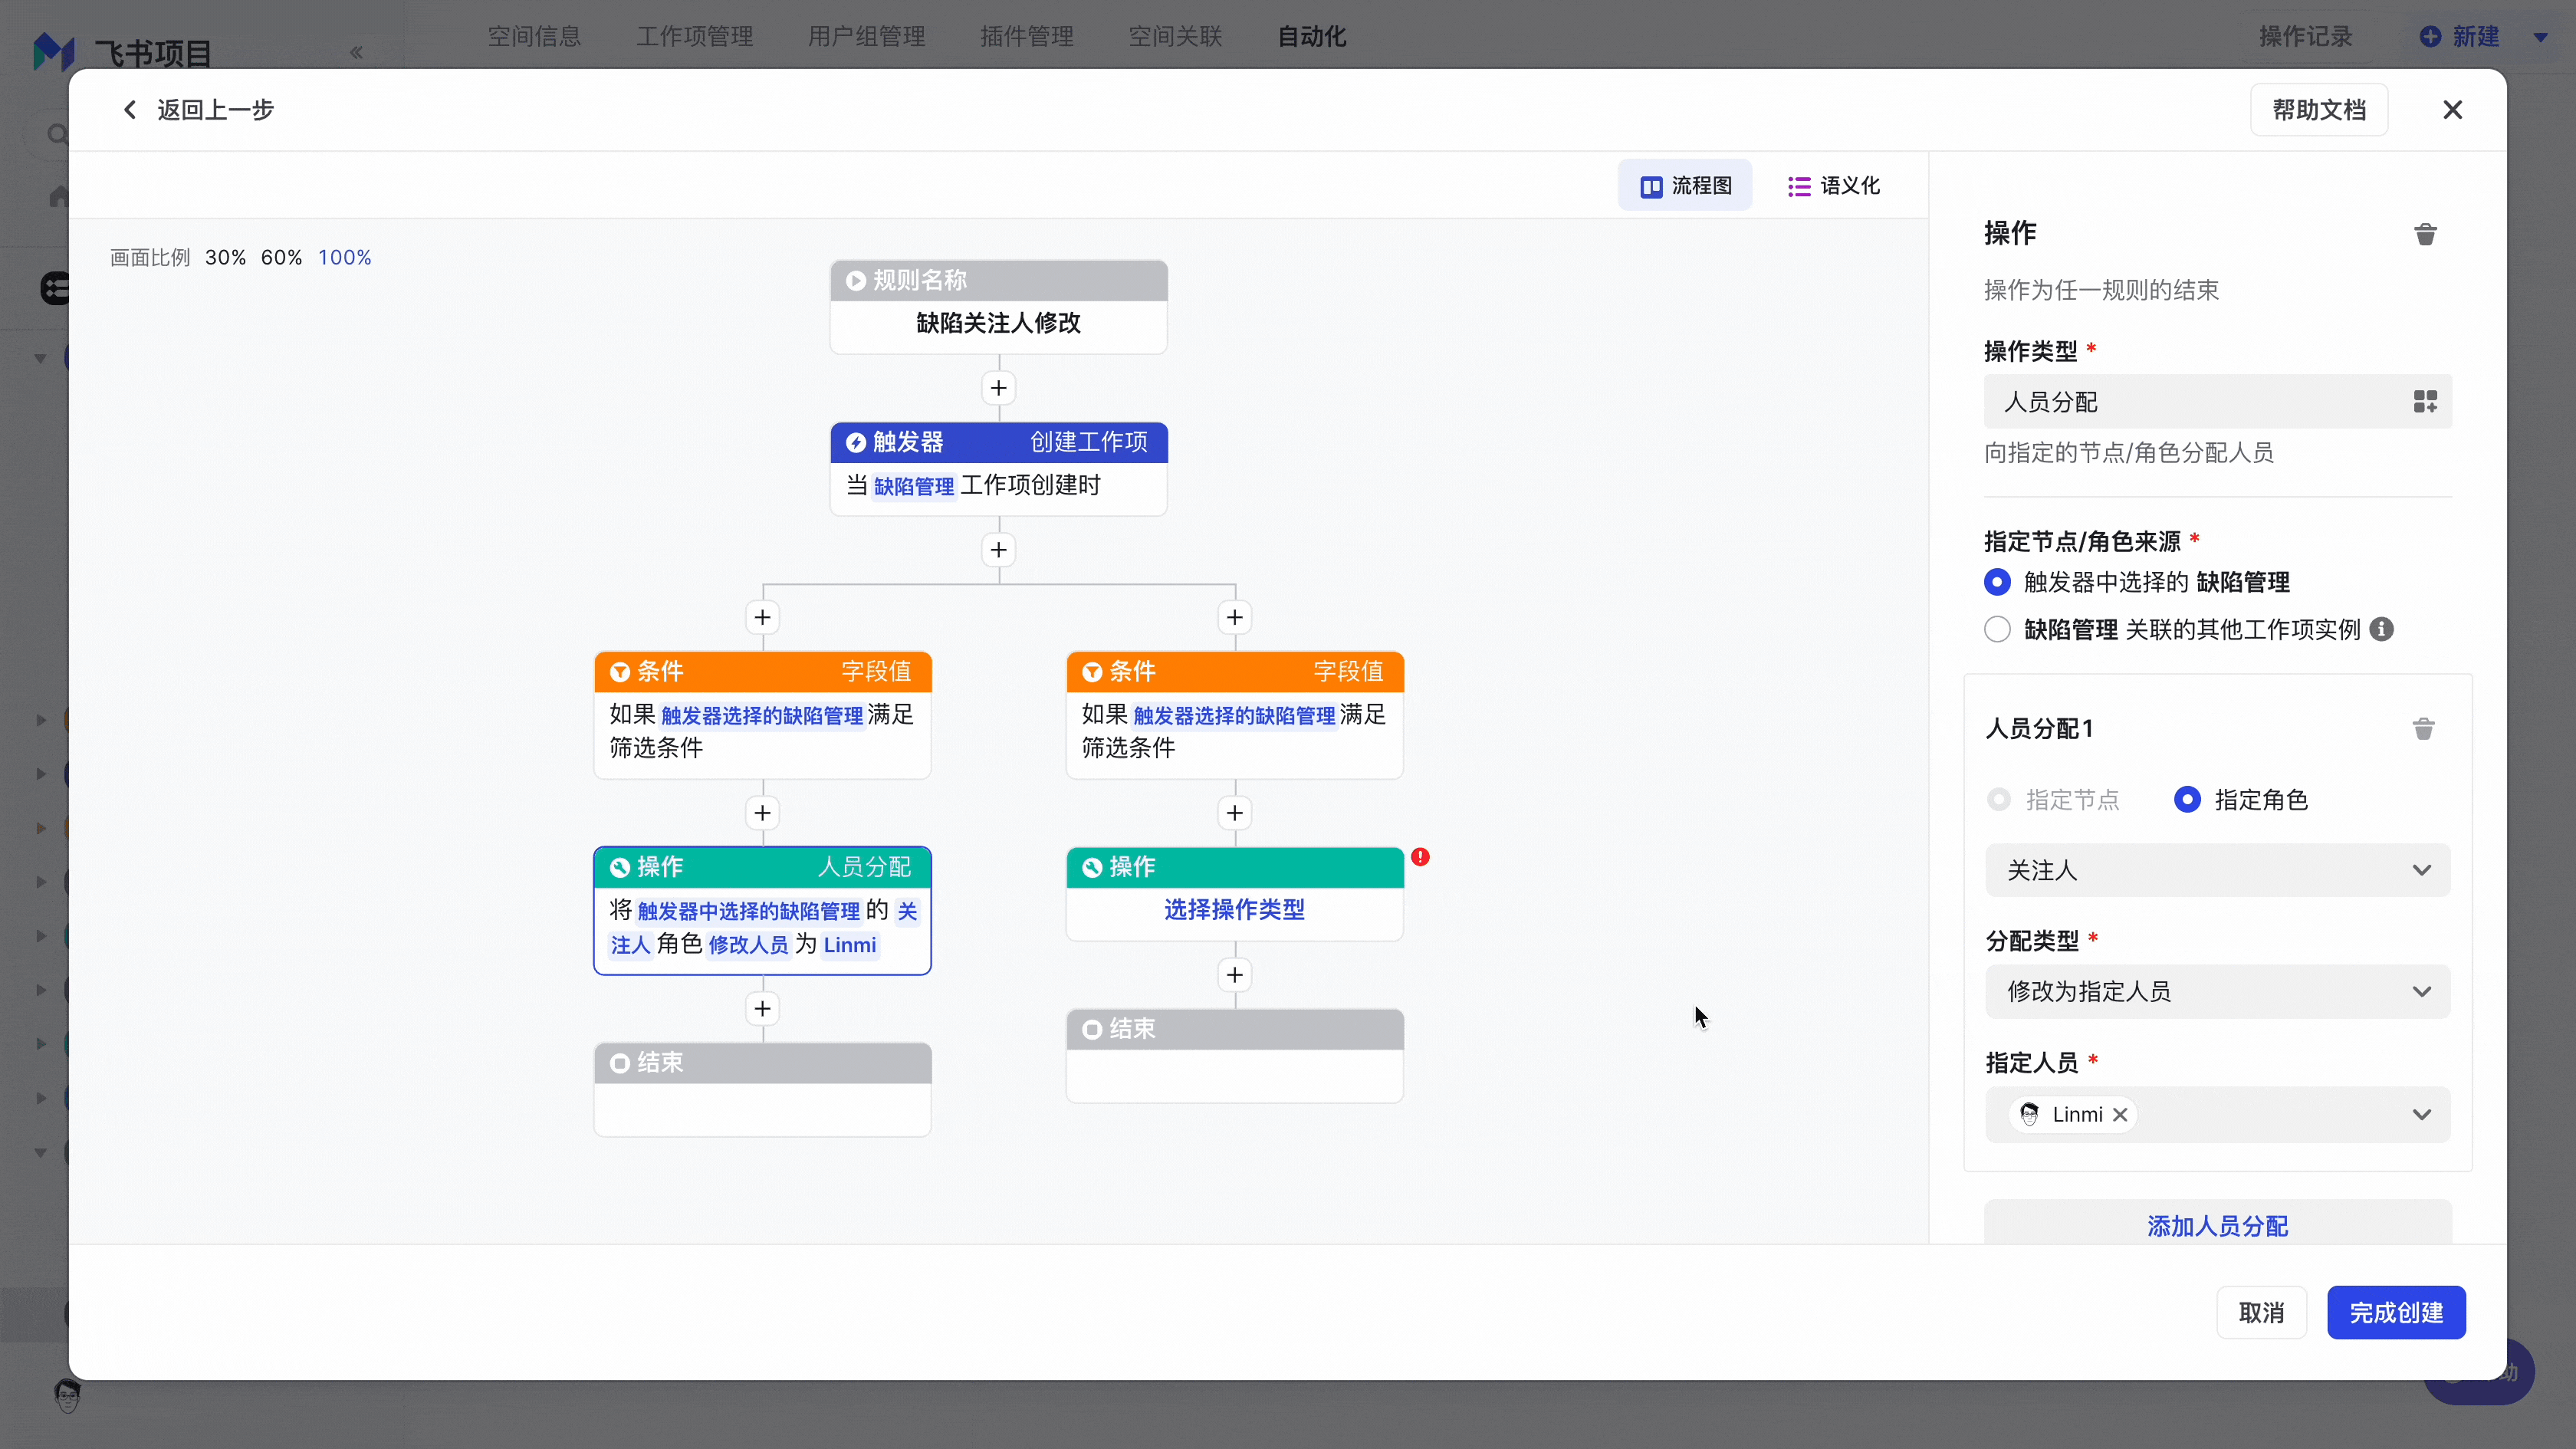Click plus below the 选择操作类型 node

pyautogui.click(x=1234, y=975)
